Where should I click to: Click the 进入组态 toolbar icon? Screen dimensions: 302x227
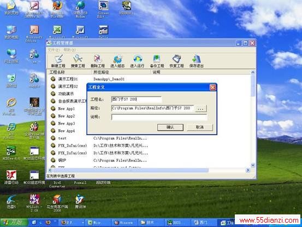click(117, 61)
